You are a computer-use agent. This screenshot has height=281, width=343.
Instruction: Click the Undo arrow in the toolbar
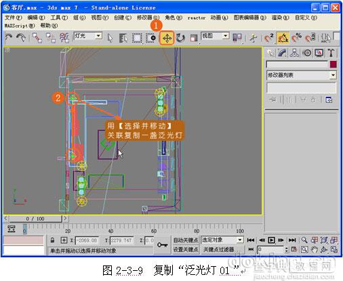click(9, 38)
